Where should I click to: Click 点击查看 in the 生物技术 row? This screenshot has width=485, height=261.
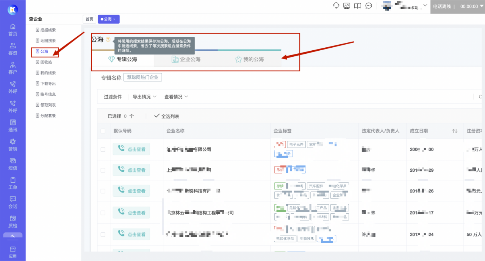pyautogui.click(x=131, y=235)
